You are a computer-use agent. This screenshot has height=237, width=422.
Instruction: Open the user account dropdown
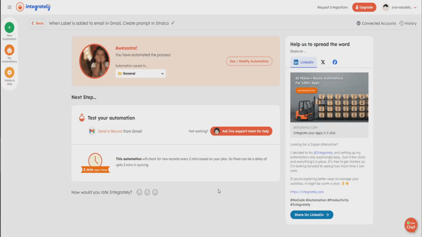tap(400, 7)
